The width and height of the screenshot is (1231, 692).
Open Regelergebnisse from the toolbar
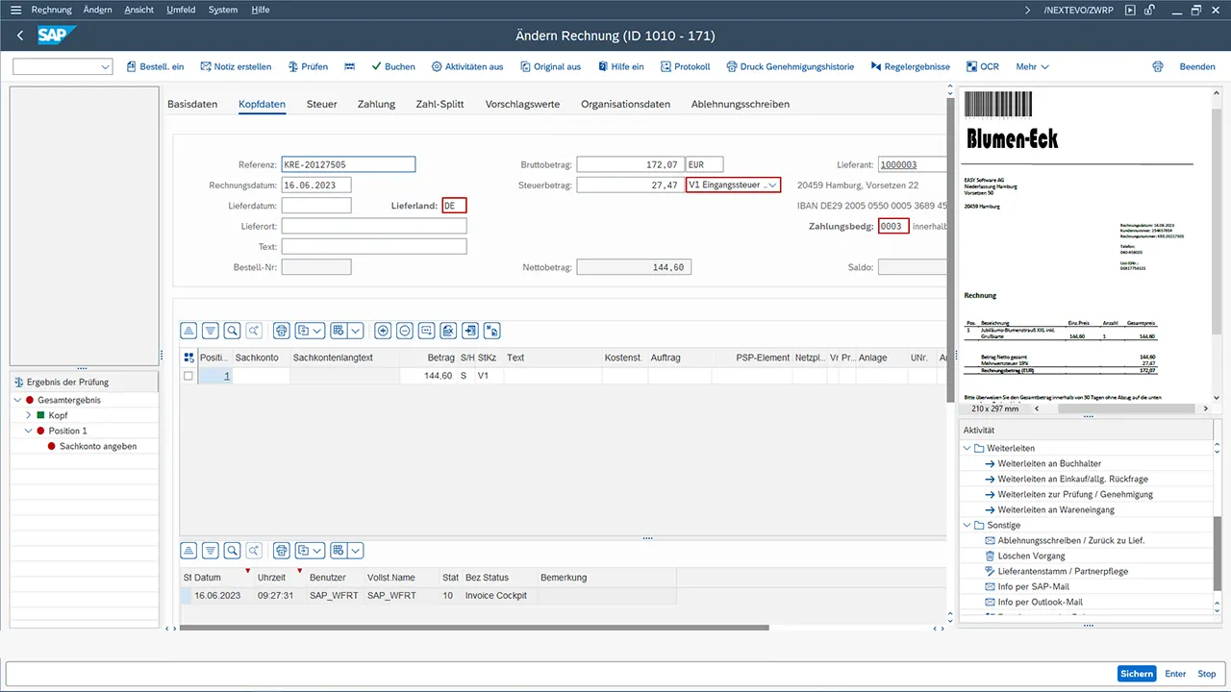pos(910,66)
